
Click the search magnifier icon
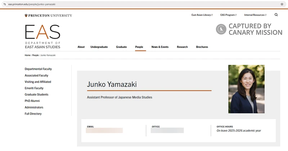pyautogui.click(x=276, y=15)
